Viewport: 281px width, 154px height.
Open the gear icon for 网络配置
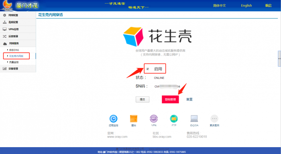coord(5,15)
